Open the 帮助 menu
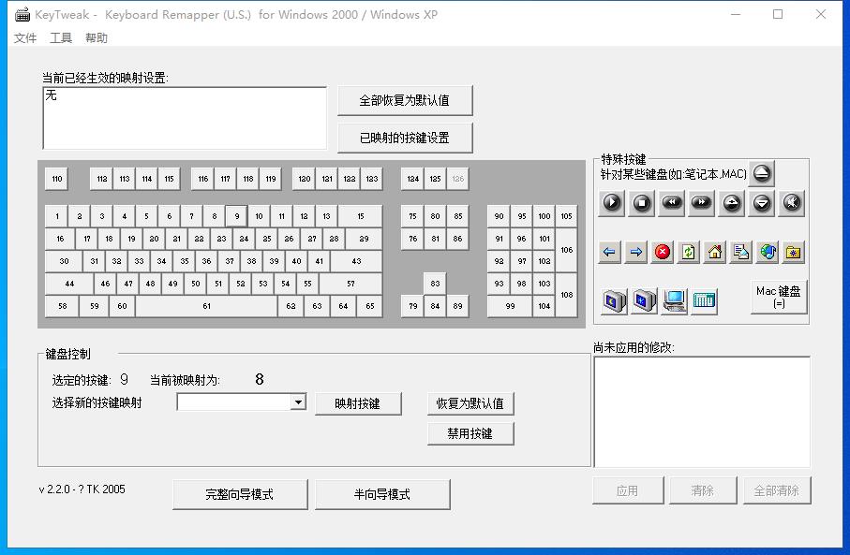 click(x=97, y=37)
